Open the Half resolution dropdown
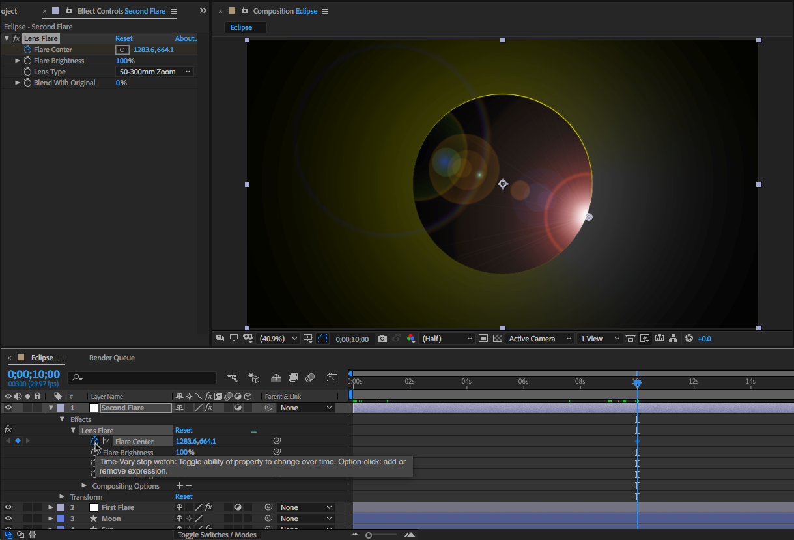 pyautogui.click(x=447, y=339)
